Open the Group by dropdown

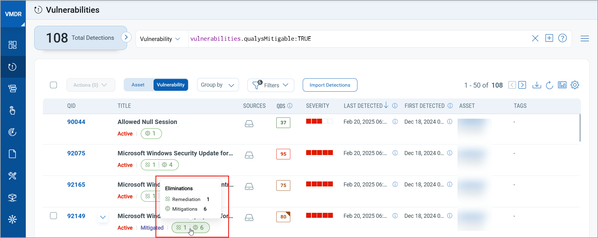pyautogui.click(x=218, y=85)
